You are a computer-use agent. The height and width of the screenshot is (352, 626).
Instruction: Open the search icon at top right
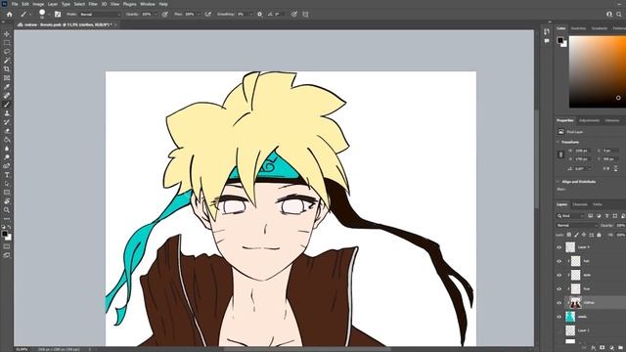tap(619, 14)
